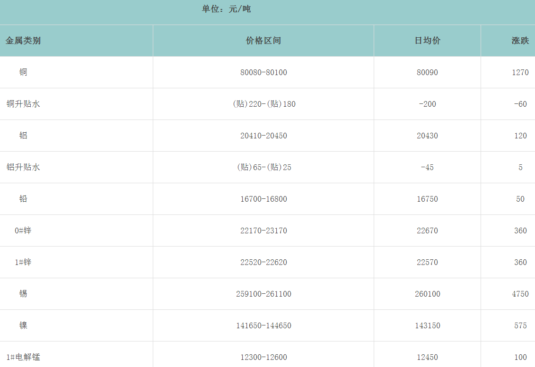The width and height of the screenshot is (535, 367).
Task: Click the 0#锌 row label
Action: (x=23, y=230)
